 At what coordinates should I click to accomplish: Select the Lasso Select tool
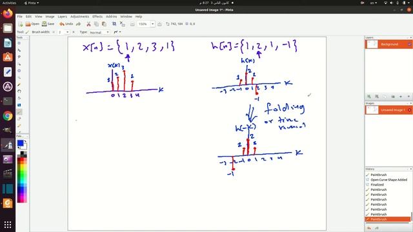click(x=19, y=57)
